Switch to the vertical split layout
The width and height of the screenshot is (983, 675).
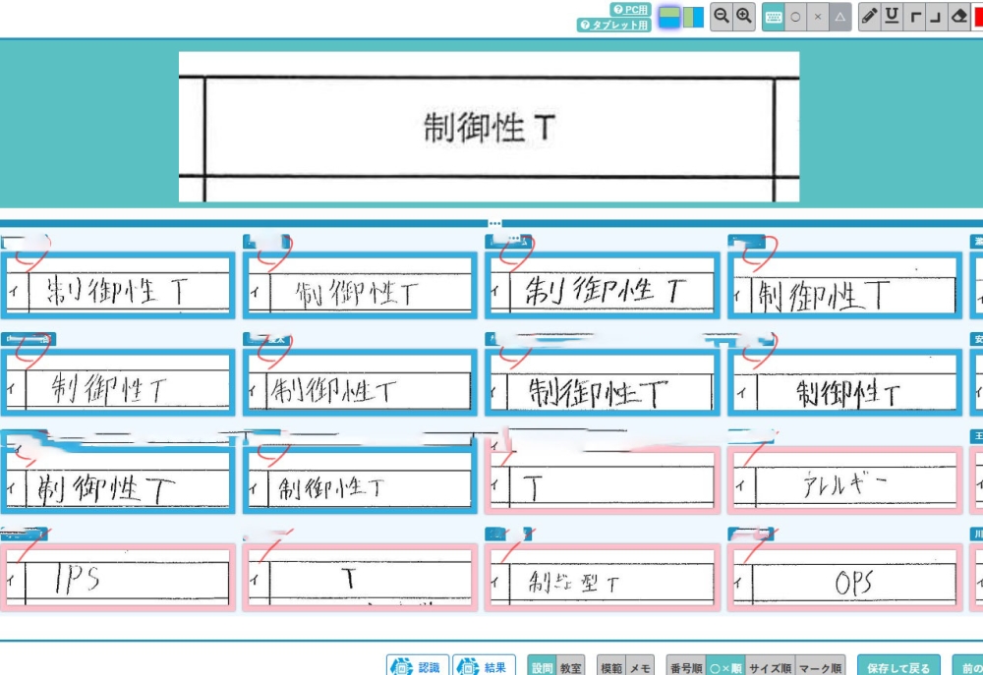click(693, 17)
